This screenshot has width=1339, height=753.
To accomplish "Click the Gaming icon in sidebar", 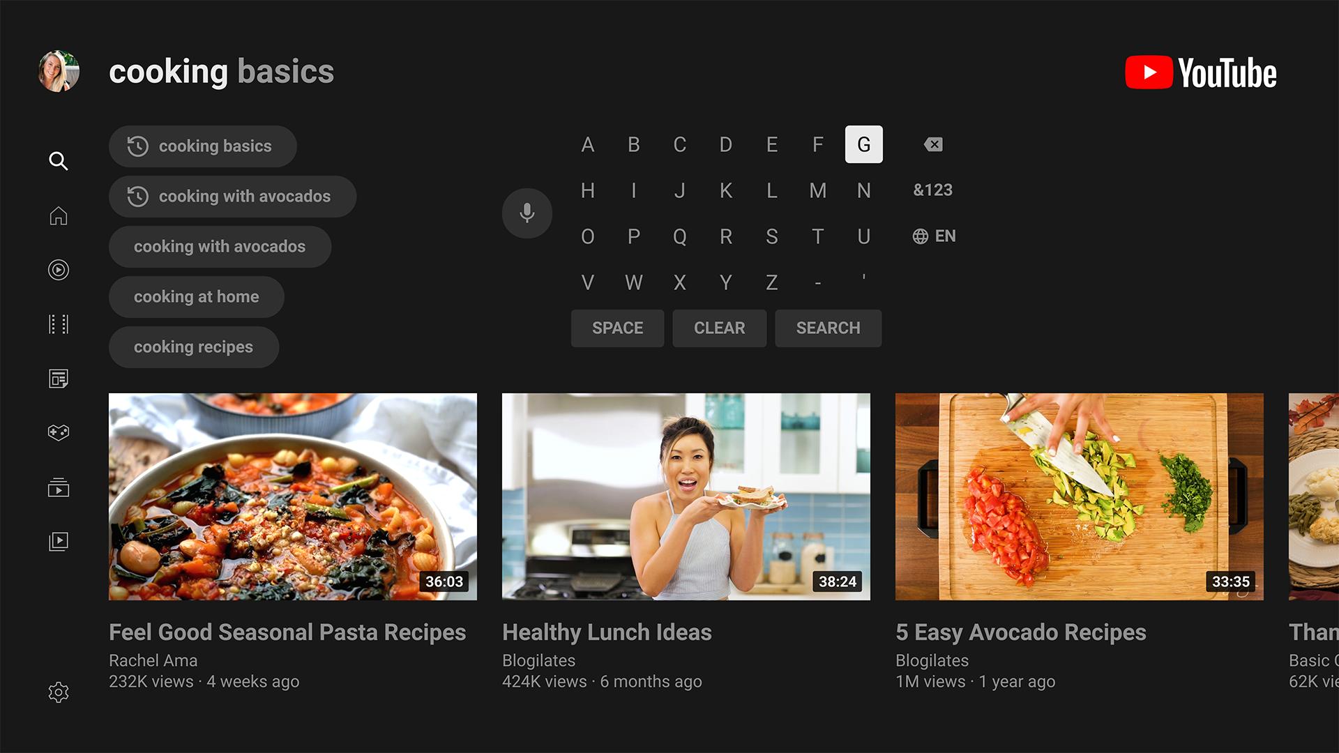I will tap(59, 432).
